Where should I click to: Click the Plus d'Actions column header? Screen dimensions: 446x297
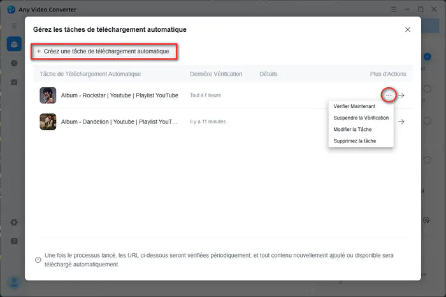tap(388, 74)
